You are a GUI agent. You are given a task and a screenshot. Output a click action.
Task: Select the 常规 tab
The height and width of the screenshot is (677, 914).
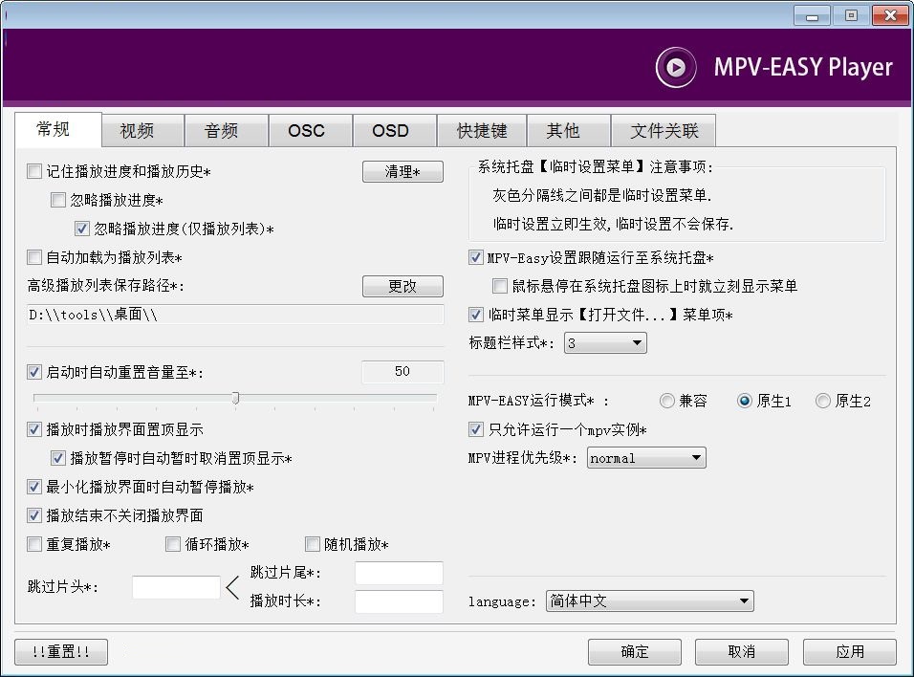coord(57,129)
